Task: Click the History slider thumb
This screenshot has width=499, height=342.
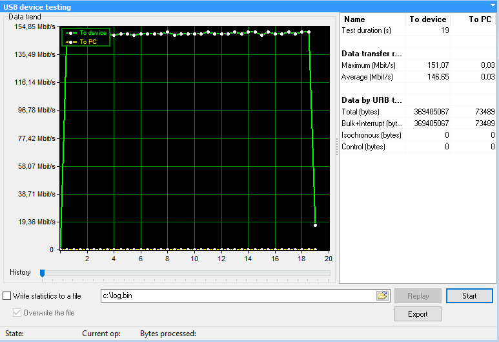Action: point(43,273)
